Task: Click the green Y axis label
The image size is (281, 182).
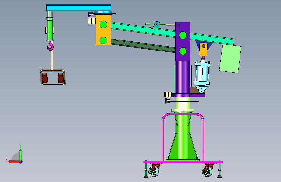Action: pos(20,145)
